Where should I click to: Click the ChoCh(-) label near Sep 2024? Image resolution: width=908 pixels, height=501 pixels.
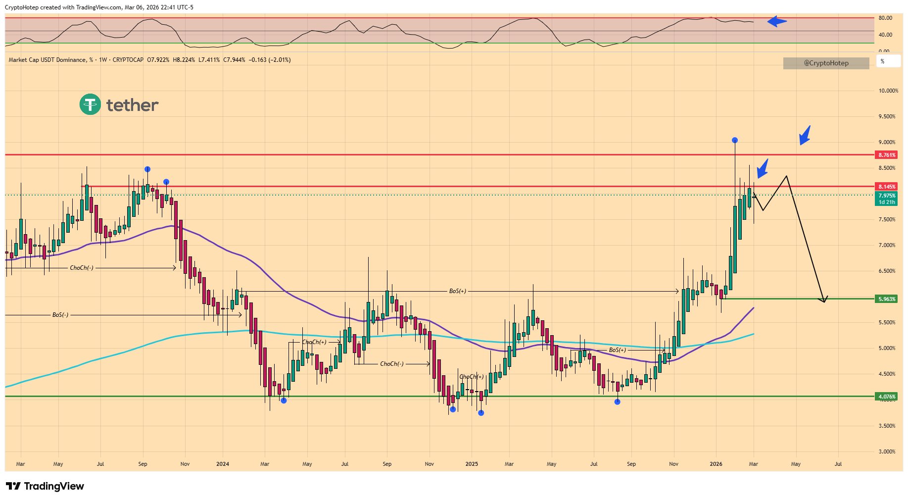392,364
